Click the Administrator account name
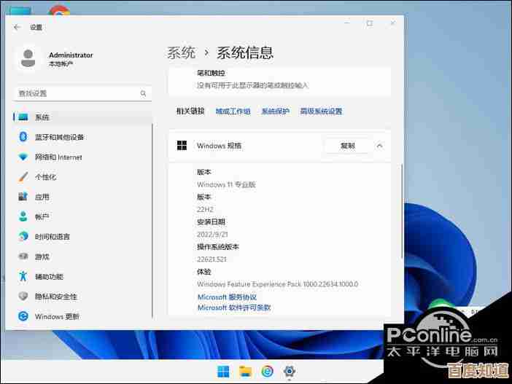The height and width of the screenshot is (384, 512). pyautogui.click(x=71, y=55)
